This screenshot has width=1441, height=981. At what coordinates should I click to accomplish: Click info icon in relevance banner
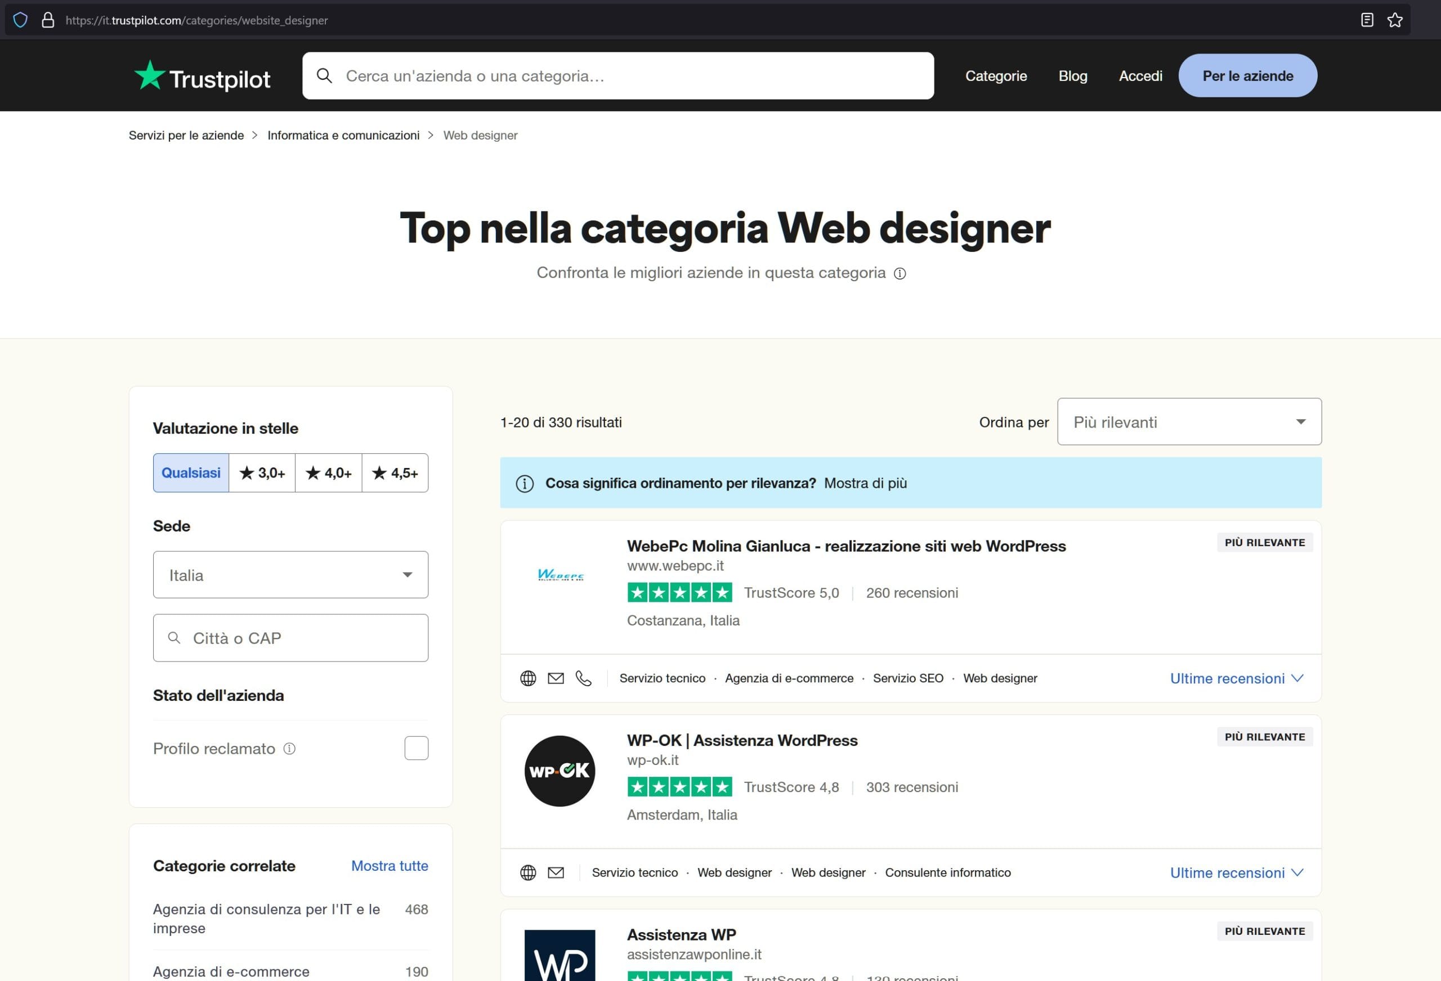[x=525, y=483]
